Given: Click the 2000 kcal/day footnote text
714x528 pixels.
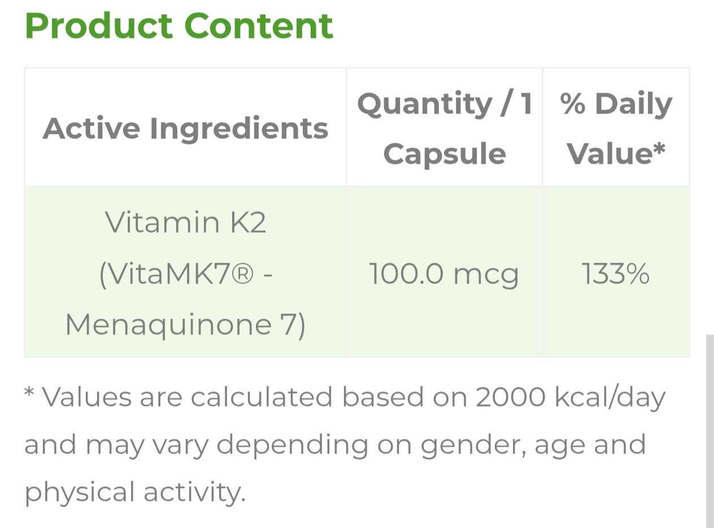Looking at the screenshot, I should 571,397.
